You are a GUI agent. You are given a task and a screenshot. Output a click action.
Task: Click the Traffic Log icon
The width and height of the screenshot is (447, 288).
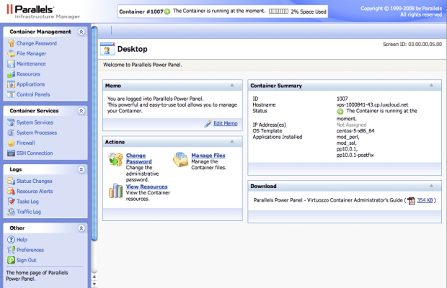[x=11, y=212]
